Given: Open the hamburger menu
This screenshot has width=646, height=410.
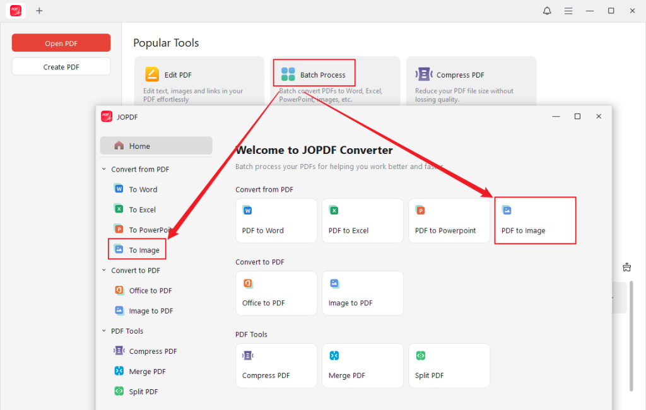Looking at the screenshot, I should pyautogui.click(x=568, y=10).
